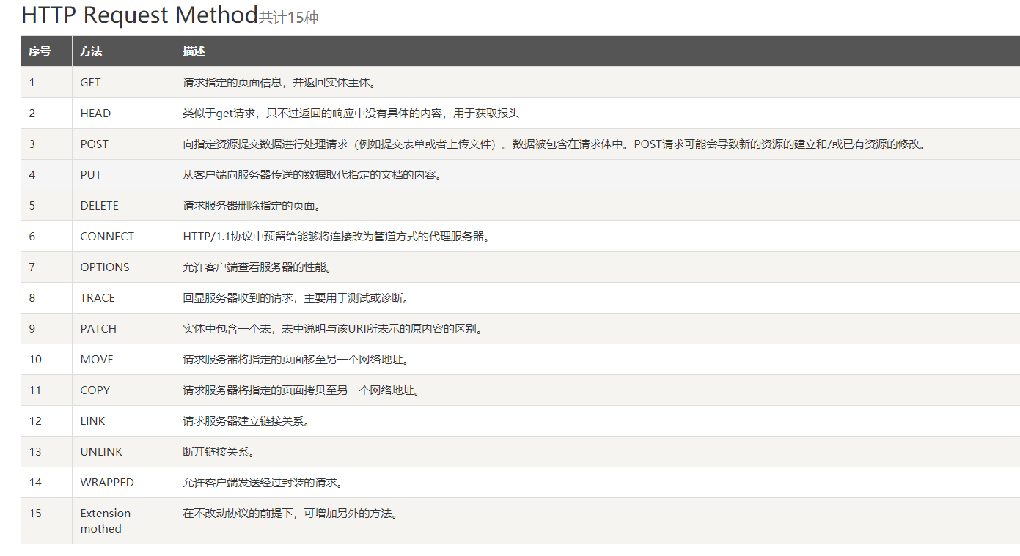This screenshot has height=556, width=1020.
Task: Click the description '在不改动协议的前提下'
Action: 238,514
